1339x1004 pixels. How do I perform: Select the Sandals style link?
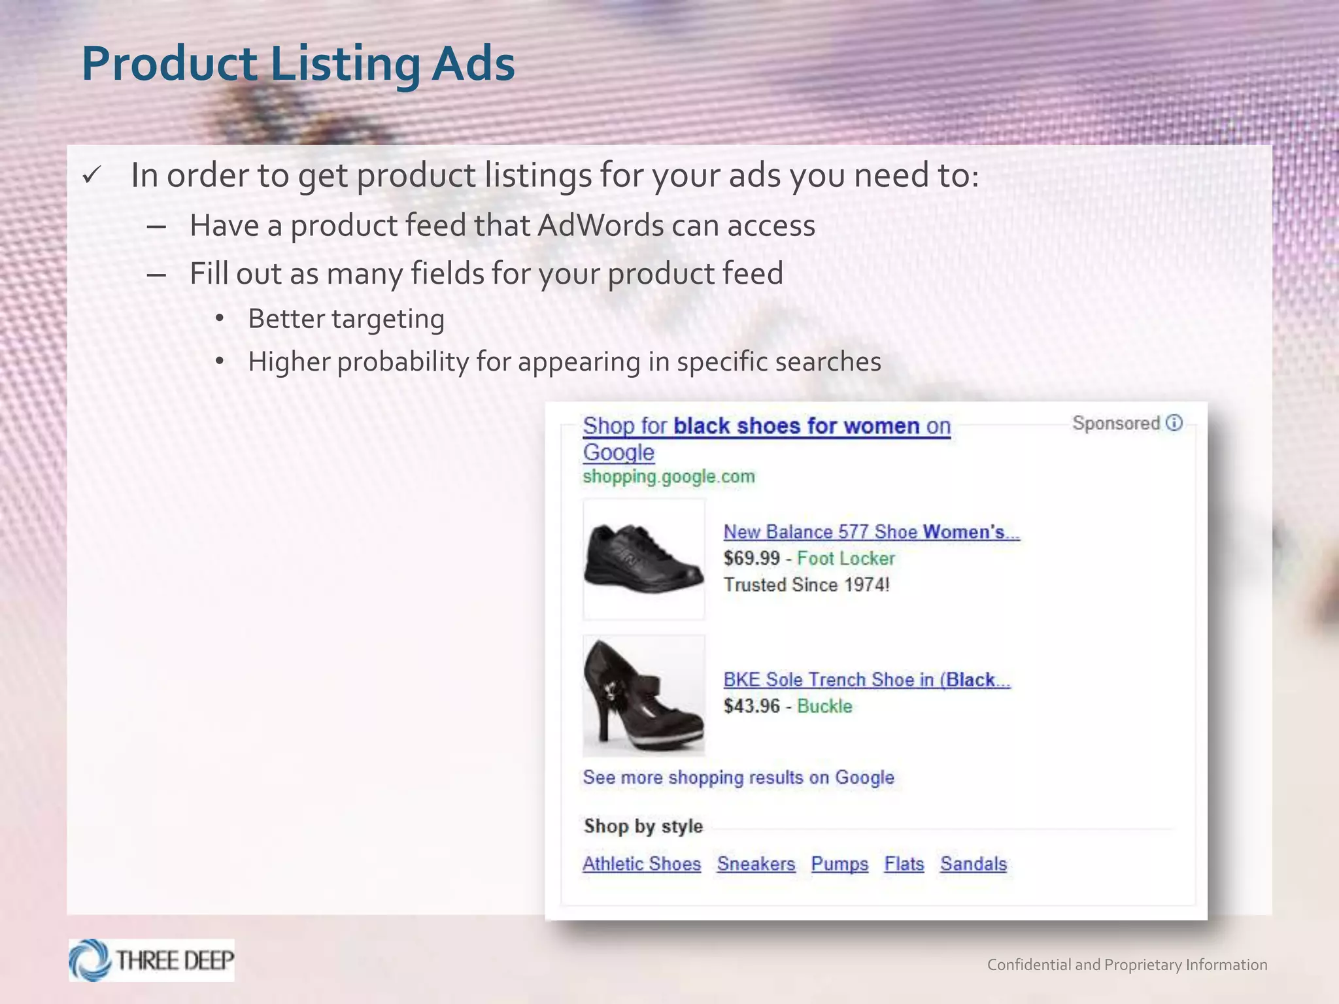click(x=974, y=863)
